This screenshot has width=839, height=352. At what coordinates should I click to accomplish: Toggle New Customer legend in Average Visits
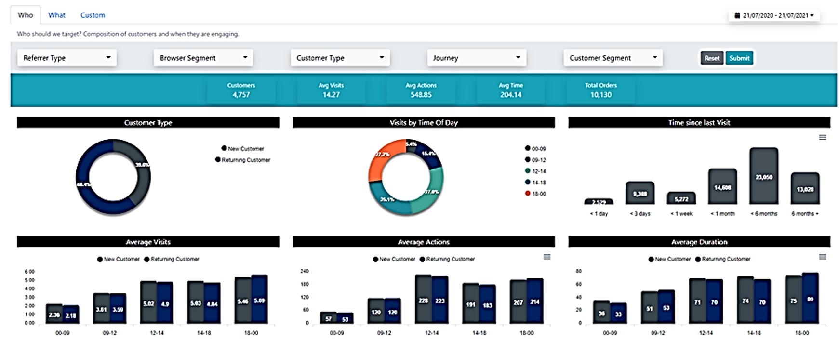pos(119,259)
